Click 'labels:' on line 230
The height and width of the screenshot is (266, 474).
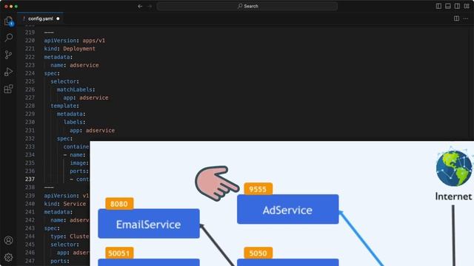pos(74,122)
